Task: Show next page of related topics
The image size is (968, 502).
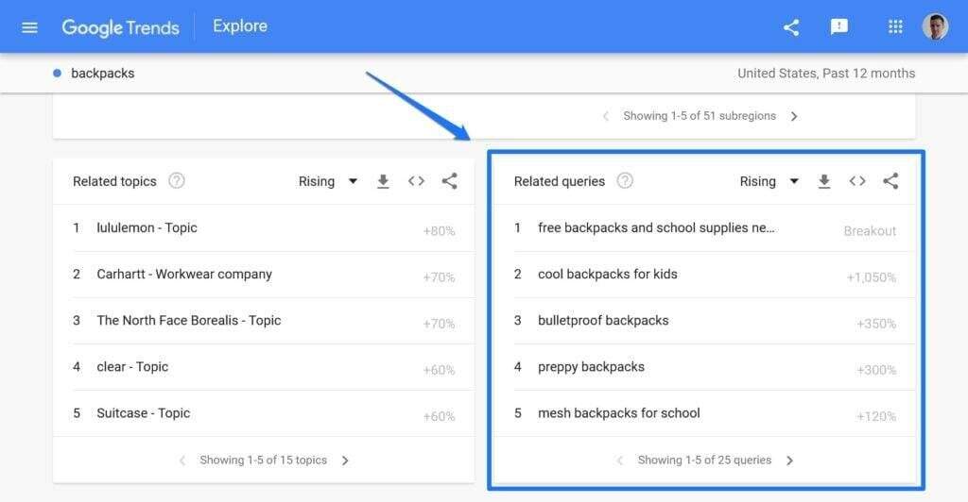Action: tap(345, 460)
